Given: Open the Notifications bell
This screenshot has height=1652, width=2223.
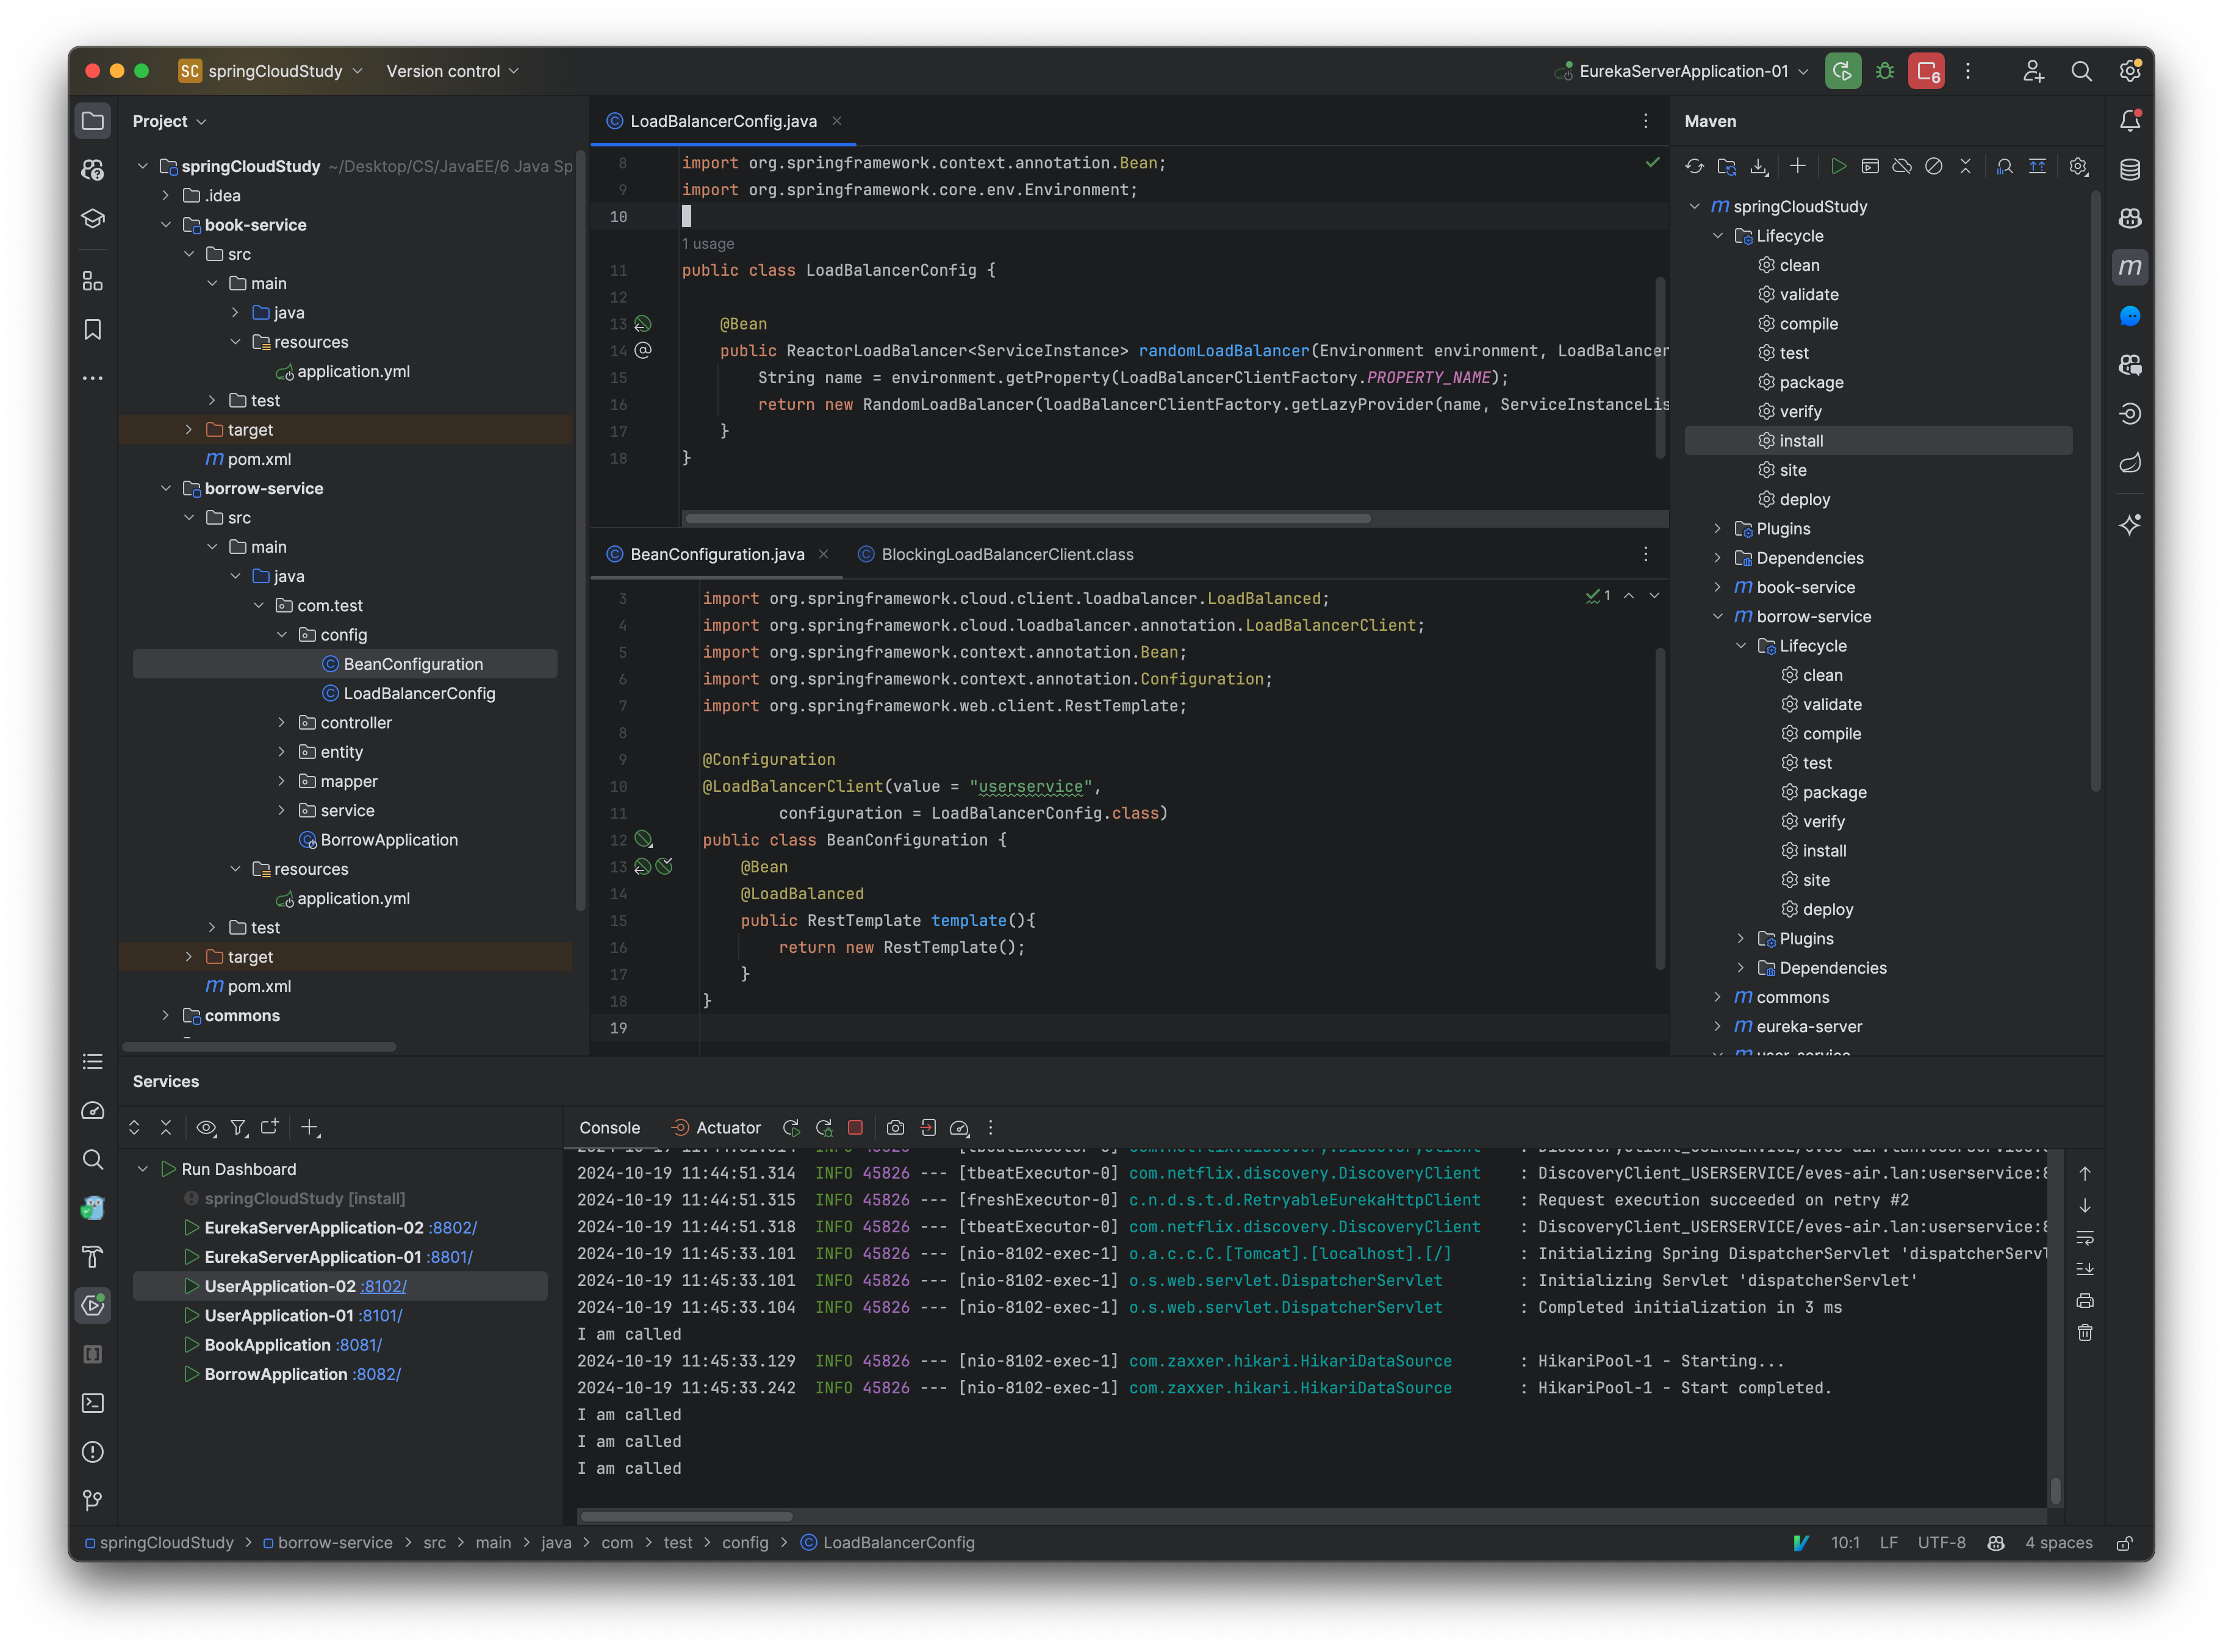Looking at the screenshot, I should 2130,120.
